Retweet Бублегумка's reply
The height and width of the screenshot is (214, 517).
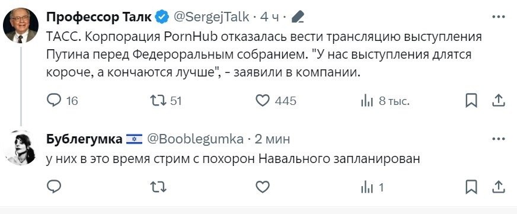pos(158,188)
